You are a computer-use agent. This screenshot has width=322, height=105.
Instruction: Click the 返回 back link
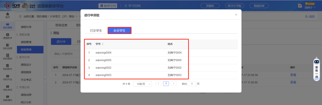pos(310,16)
